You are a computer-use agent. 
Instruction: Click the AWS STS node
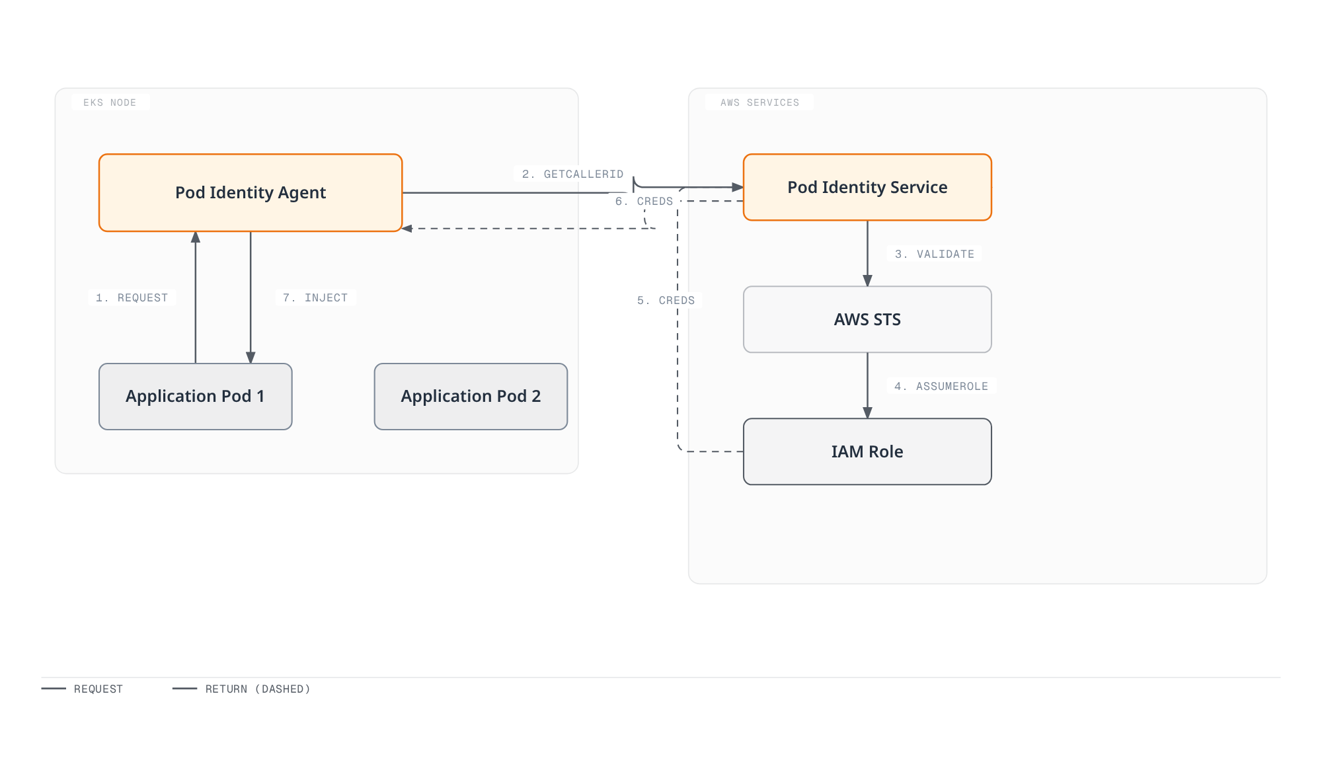pos(867,319)
